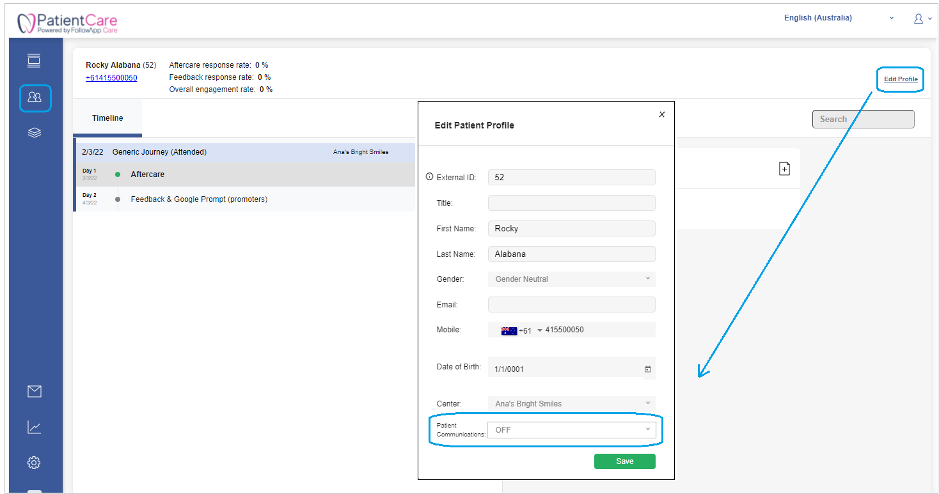Select the Generic Journey (Attended) row

tap(244, 152)
